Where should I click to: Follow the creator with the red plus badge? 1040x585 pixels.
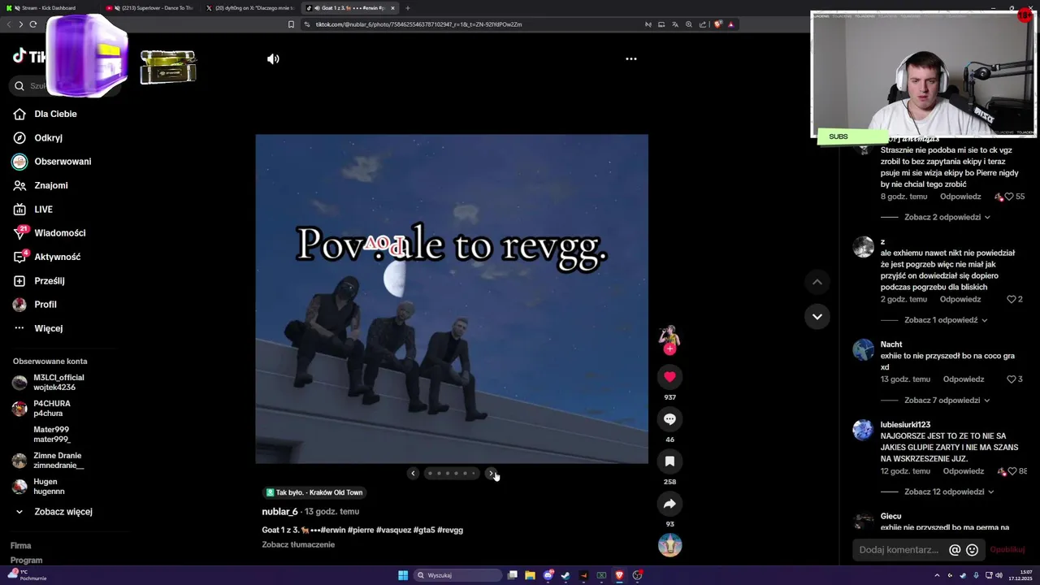point(669,349)
